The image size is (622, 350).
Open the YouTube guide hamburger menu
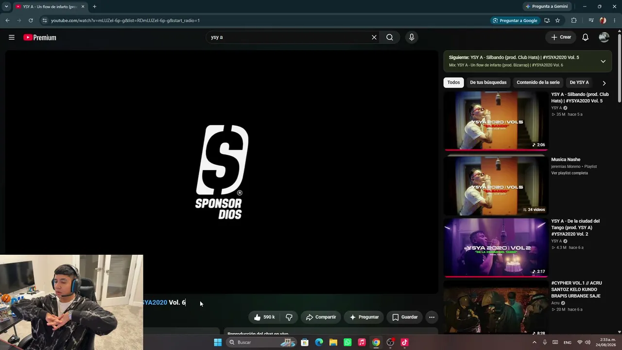click(x=12, y=37)
